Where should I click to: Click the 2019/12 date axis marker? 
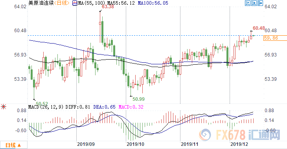coord(239,144)
